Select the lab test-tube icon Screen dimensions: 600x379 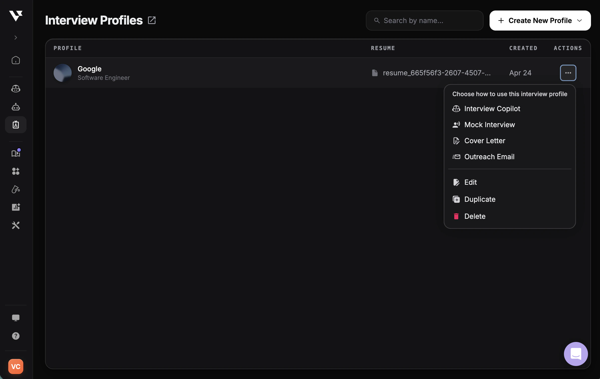[16, 189]
